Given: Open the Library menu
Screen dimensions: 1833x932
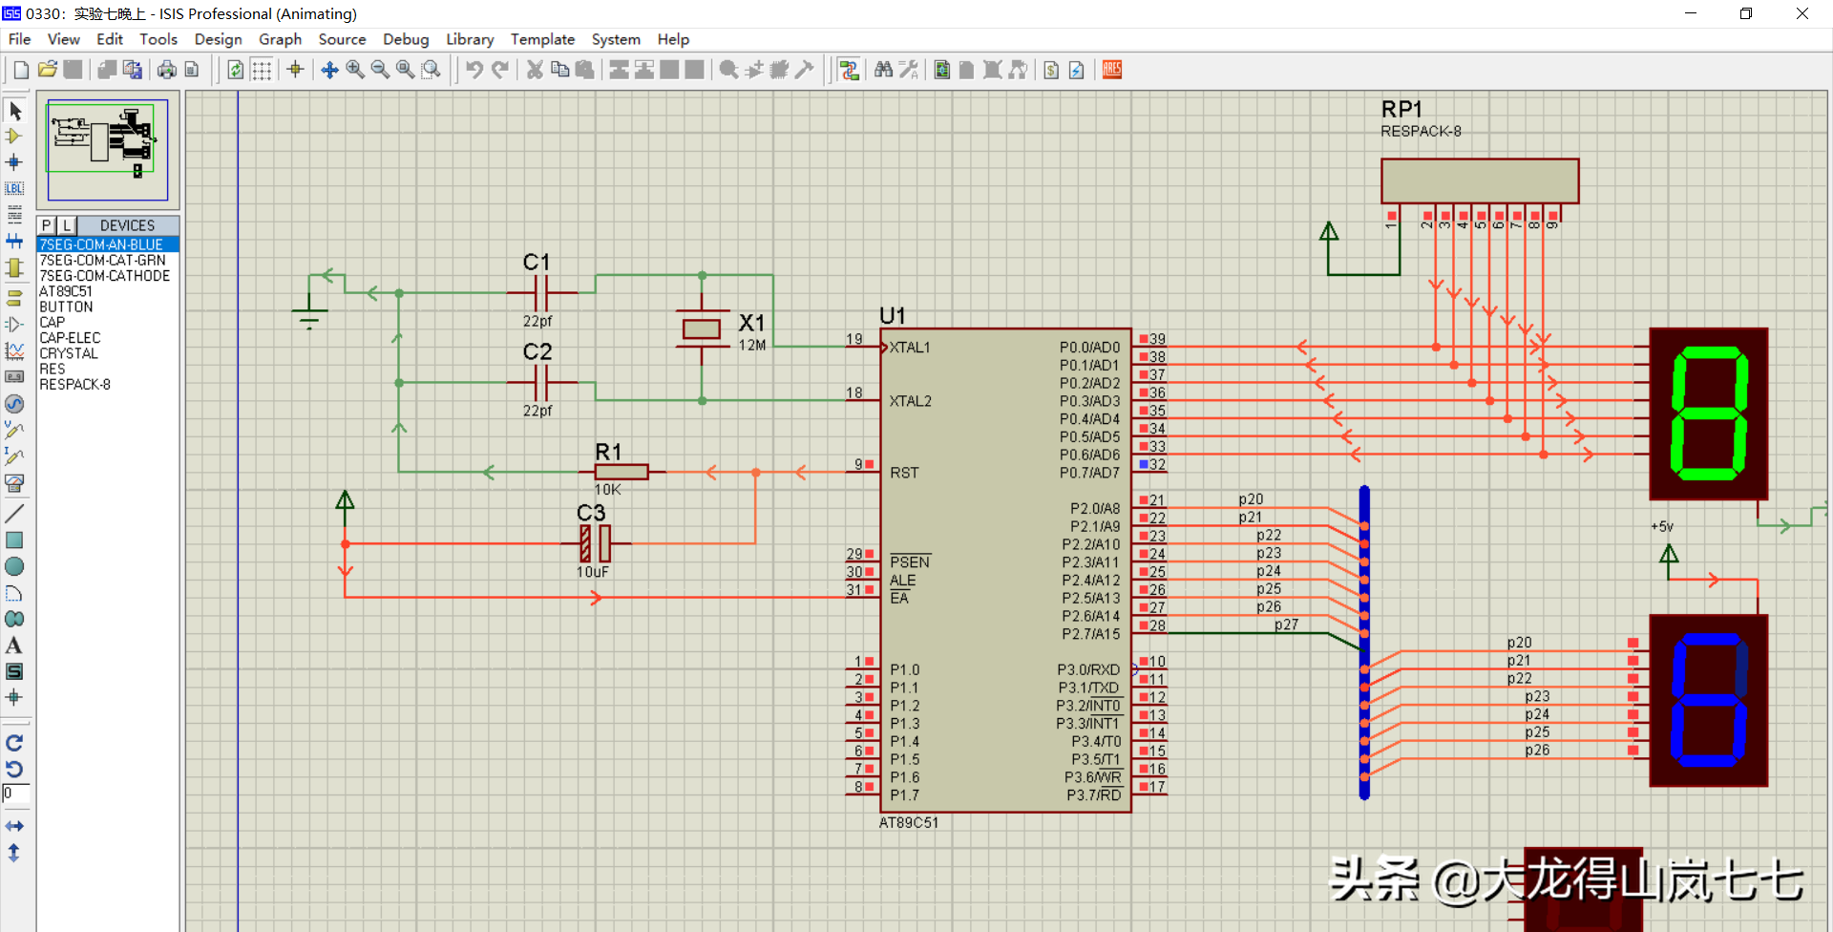Looking at the screenshot, I should point(470,39).
